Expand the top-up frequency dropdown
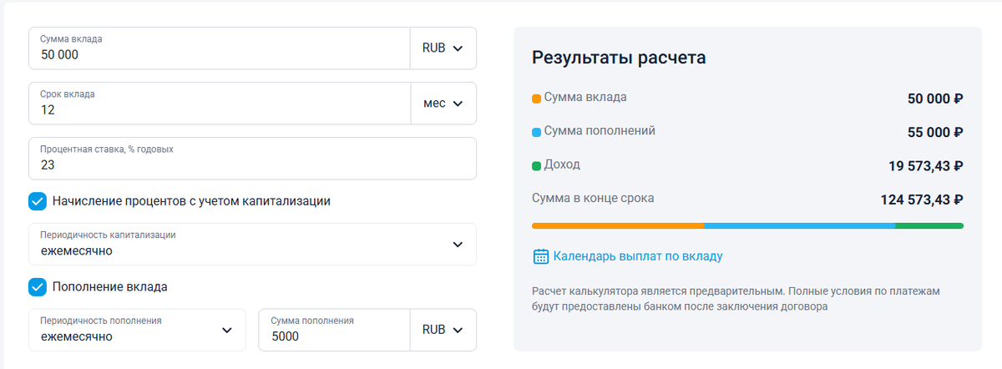 tap(226, 330)
